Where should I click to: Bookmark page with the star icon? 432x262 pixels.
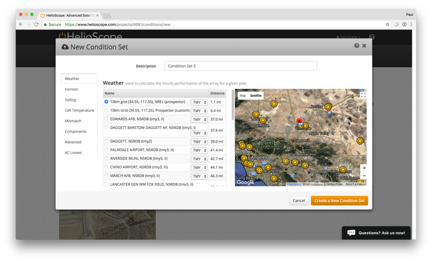point(387,24)
